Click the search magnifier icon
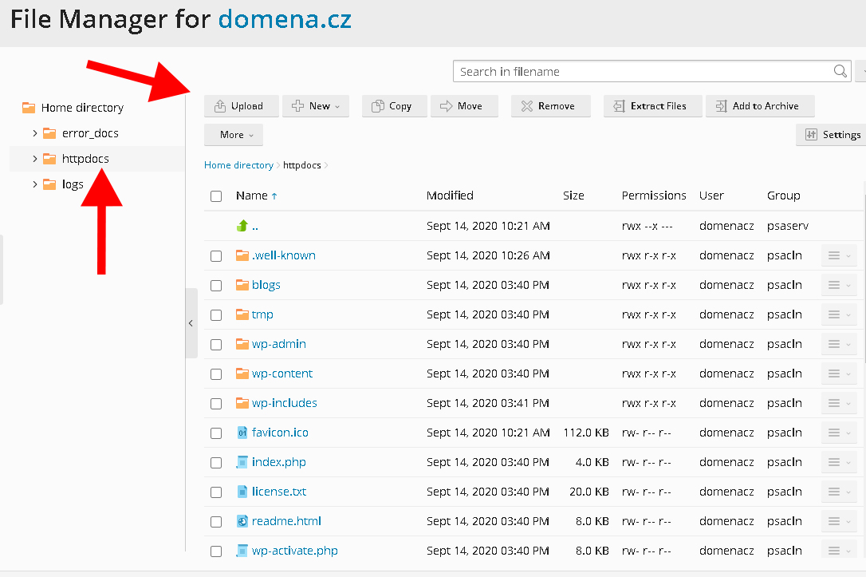866x577 pixels. pos(840,71)
